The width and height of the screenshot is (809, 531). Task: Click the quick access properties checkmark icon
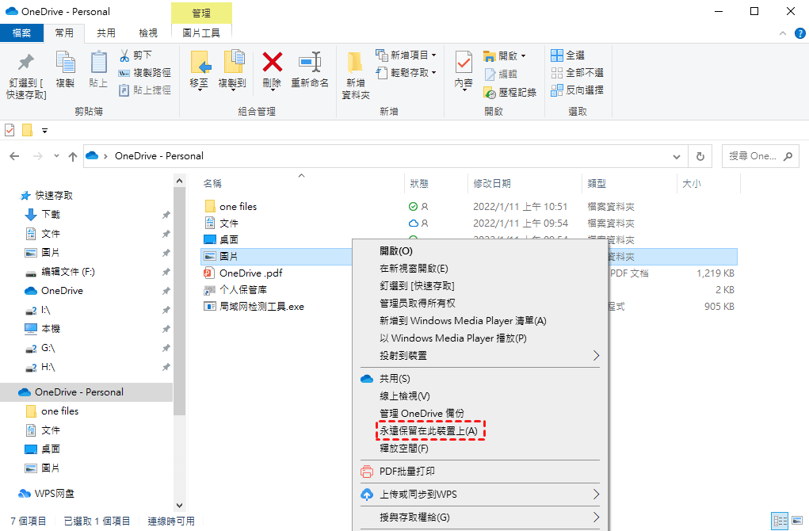click(x=10, y=130)
